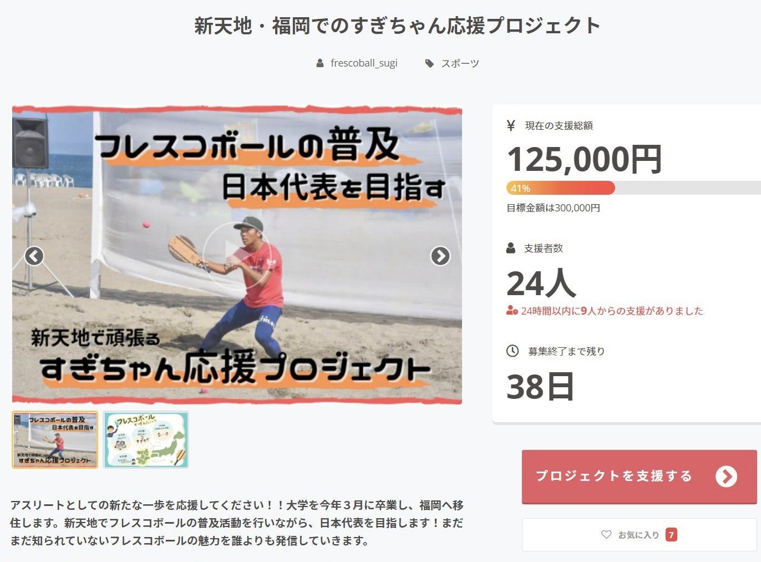The image size is (761, 562).
Task: Click the favorites count badge 7
Action: (x=671, y=535)
